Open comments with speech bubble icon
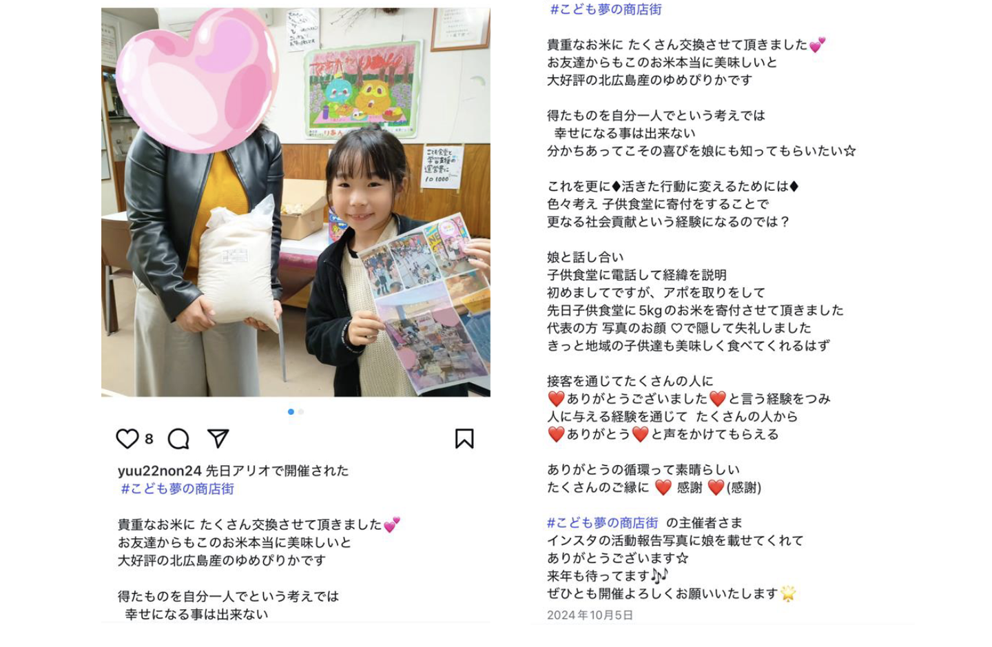Viewport: 992px width, 647px height. [178, 439]
